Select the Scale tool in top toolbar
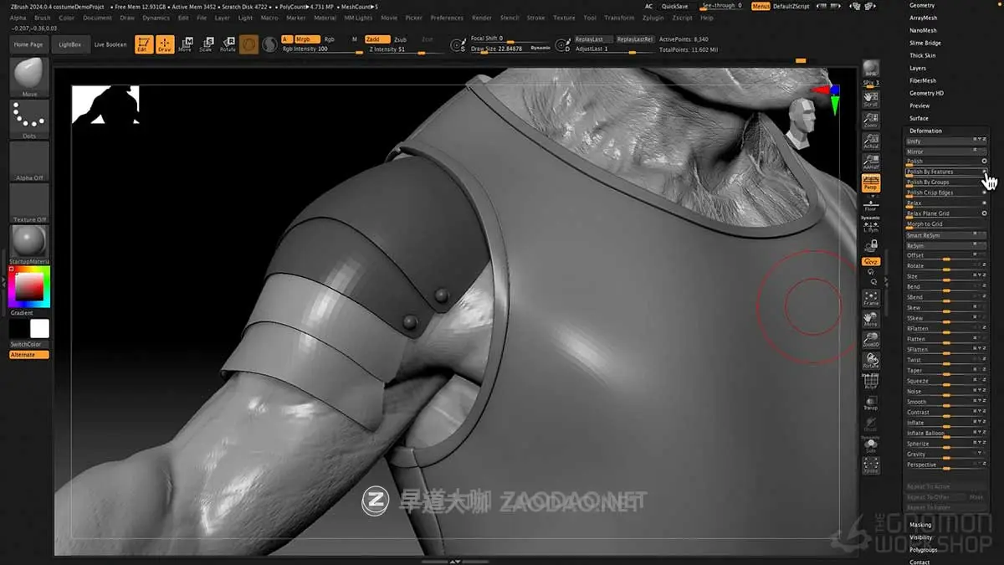The height and width of the screenshot is (565, 1004). click(207, 44)
